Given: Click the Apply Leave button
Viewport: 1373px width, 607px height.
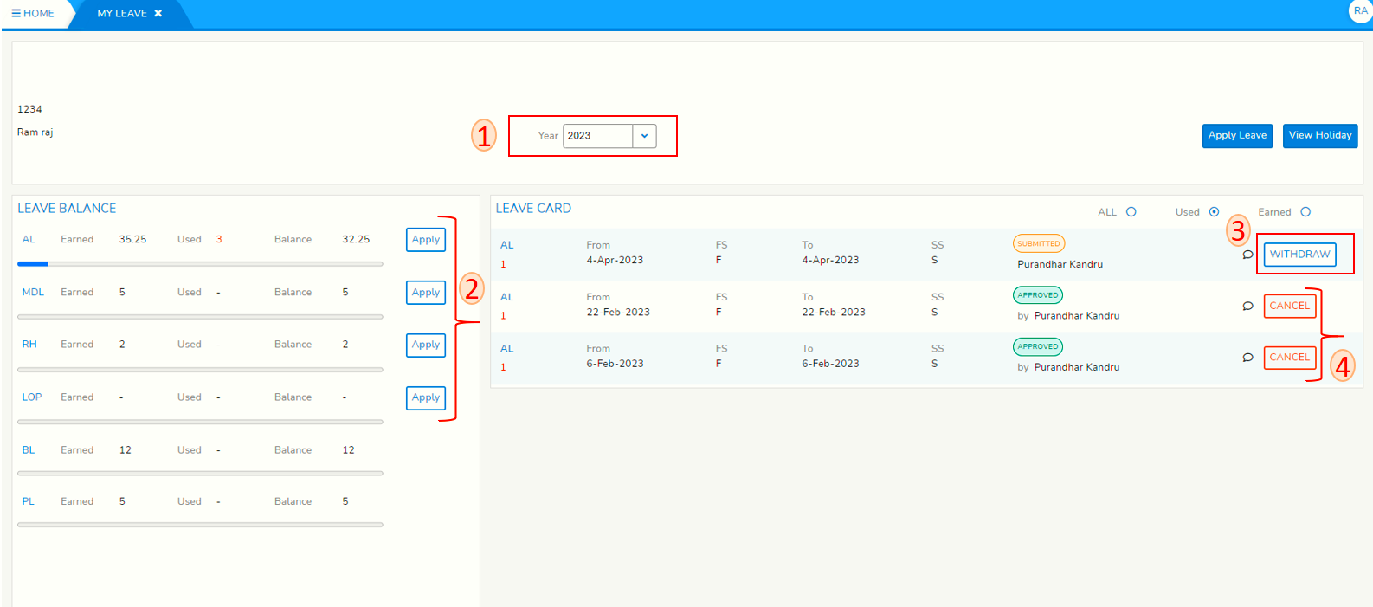Looking at the screenshot, I should pyautogui.click(x=1237, y=136).
